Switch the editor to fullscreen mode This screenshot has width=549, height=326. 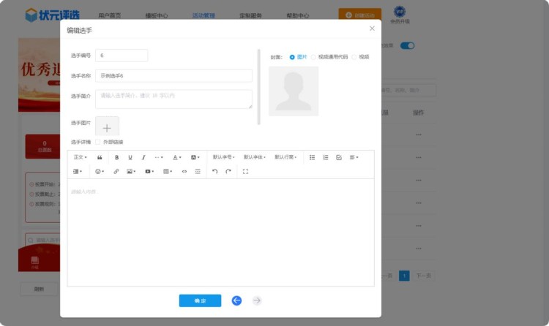click(245, 171)
